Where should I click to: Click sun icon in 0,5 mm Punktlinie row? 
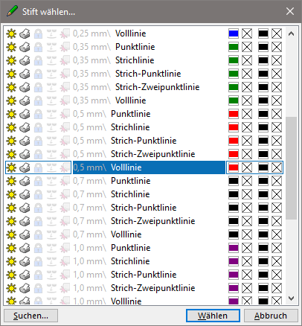tap(11, 114)
